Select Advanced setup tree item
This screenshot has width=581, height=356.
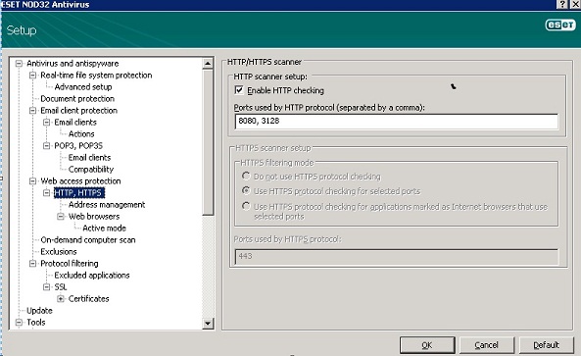(x=83, y=87)
